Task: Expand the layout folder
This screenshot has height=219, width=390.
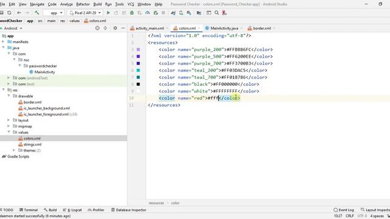Action: click(x=9, y=120)
